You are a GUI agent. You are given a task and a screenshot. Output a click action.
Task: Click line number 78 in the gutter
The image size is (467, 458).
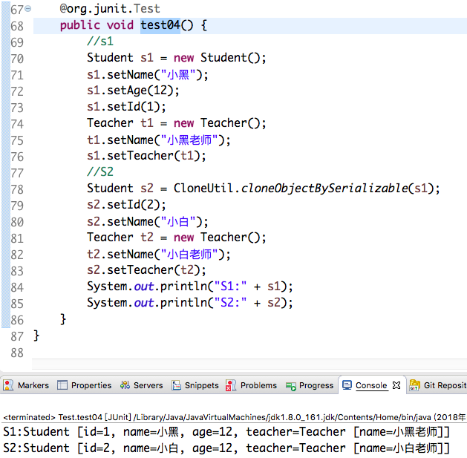[x=16, y=189]
